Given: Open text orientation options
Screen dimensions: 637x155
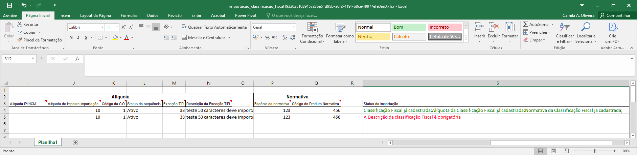Looking at the screenshot, I should click(168, 27).
